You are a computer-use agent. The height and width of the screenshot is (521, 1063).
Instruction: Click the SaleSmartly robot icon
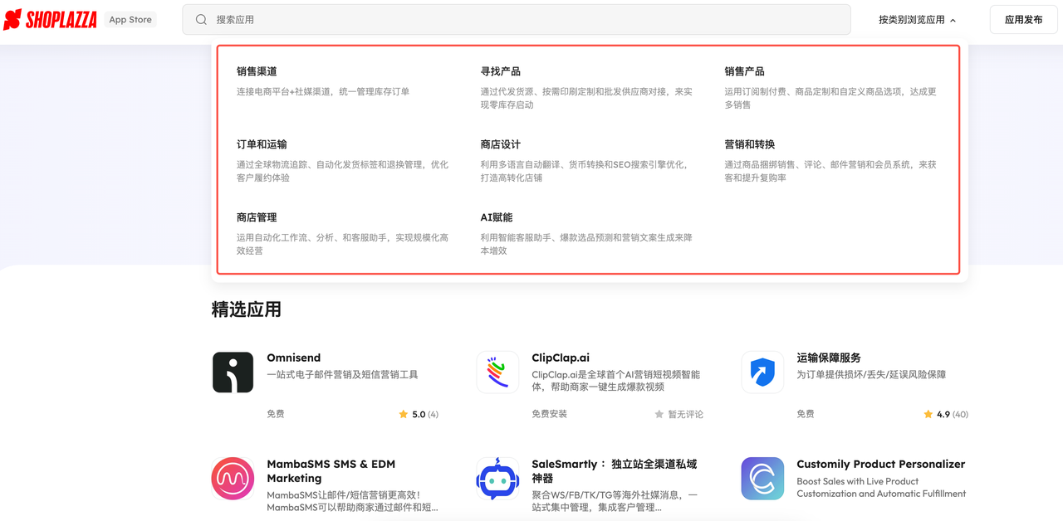coord(497,479)
